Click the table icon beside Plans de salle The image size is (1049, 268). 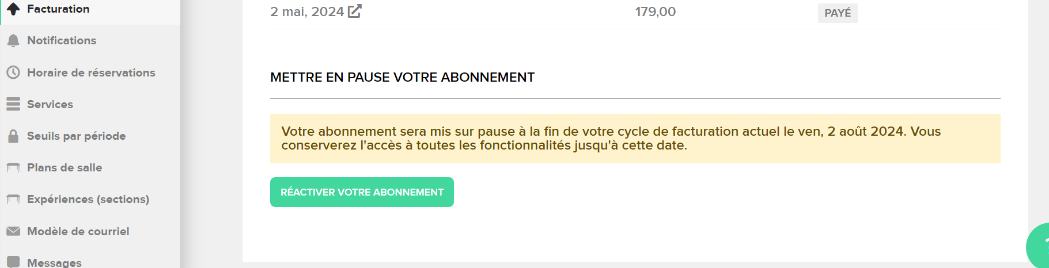click(13, 168)
